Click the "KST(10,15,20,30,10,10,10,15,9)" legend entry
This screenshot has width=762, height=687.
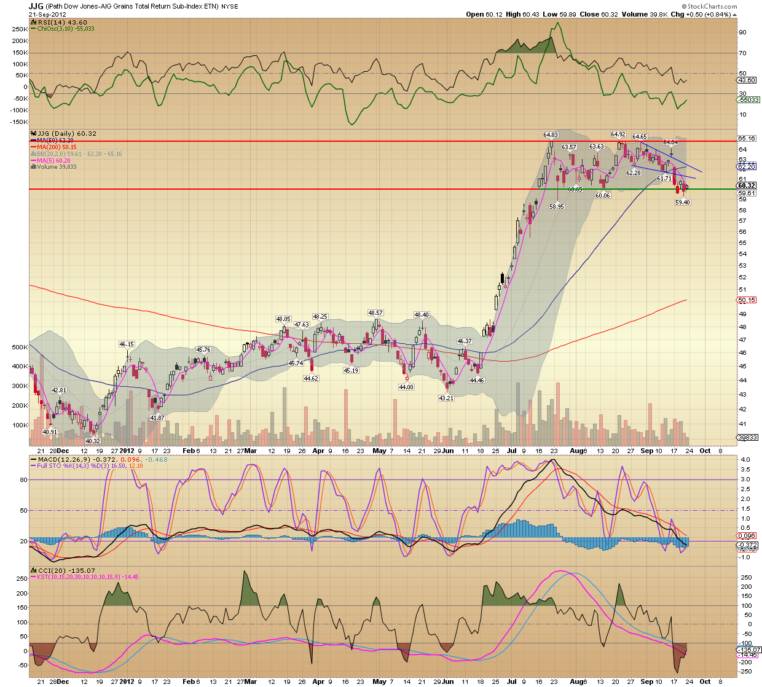tap(79, 577)
